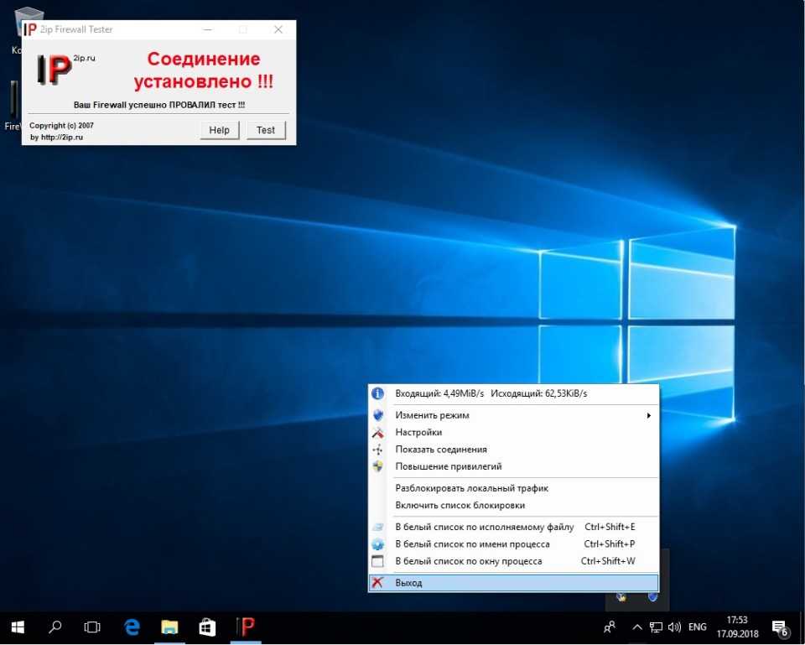
Task: Open the ENG input language selector
Action: [x=697, y=627]
